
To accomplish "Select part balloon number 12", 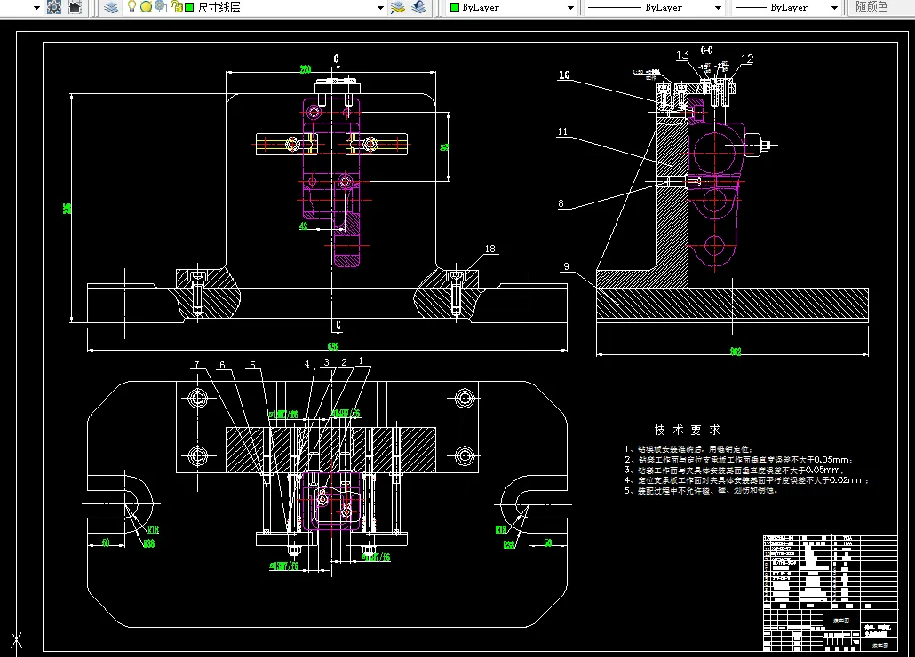I will [x=747, y=59].
